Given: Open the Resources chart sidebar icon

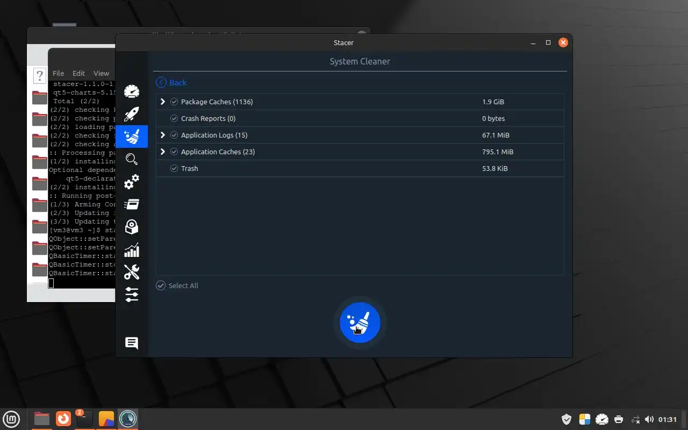Looking at the screenshot, I should click(132, 249).
